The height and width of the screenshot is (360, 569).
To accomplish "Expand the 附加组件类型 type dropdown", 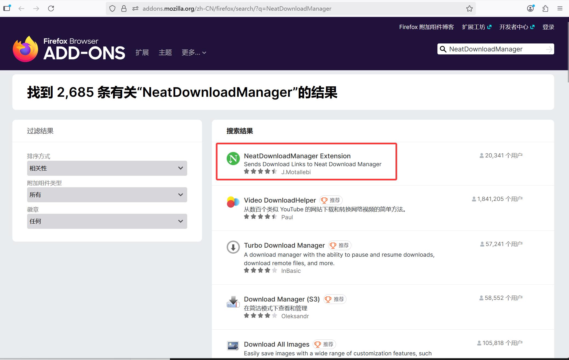I will click(x=107, y=195).
